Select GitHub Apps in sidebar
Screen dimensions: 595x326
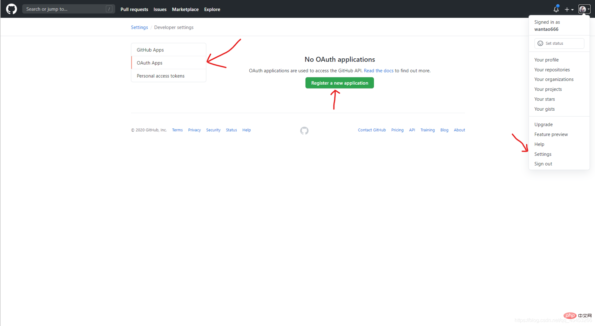[x=169, y=50]
